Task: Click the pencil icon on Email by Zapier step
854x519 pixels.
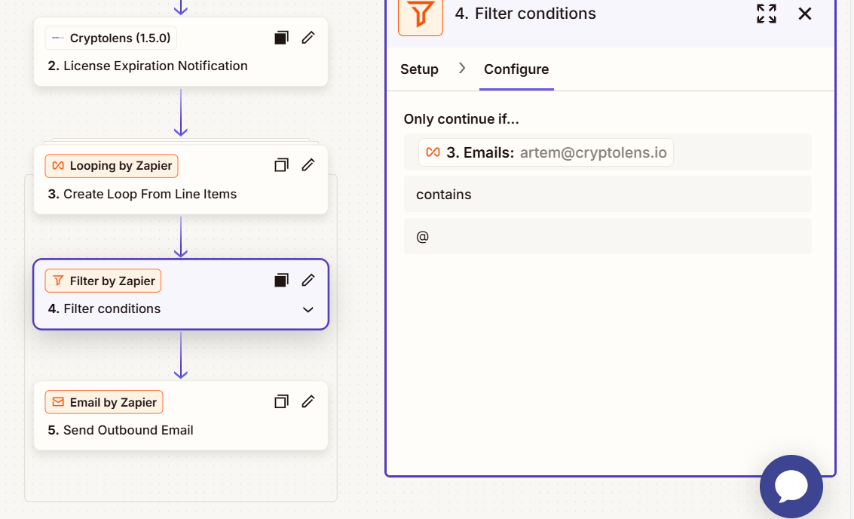Action: [308, 402]
